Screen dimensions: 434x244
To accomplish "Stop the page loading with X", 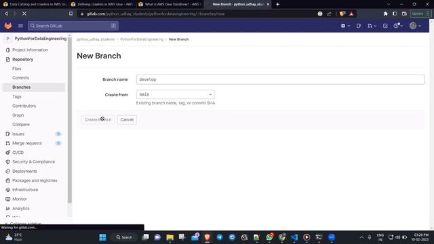I will 24,14.
